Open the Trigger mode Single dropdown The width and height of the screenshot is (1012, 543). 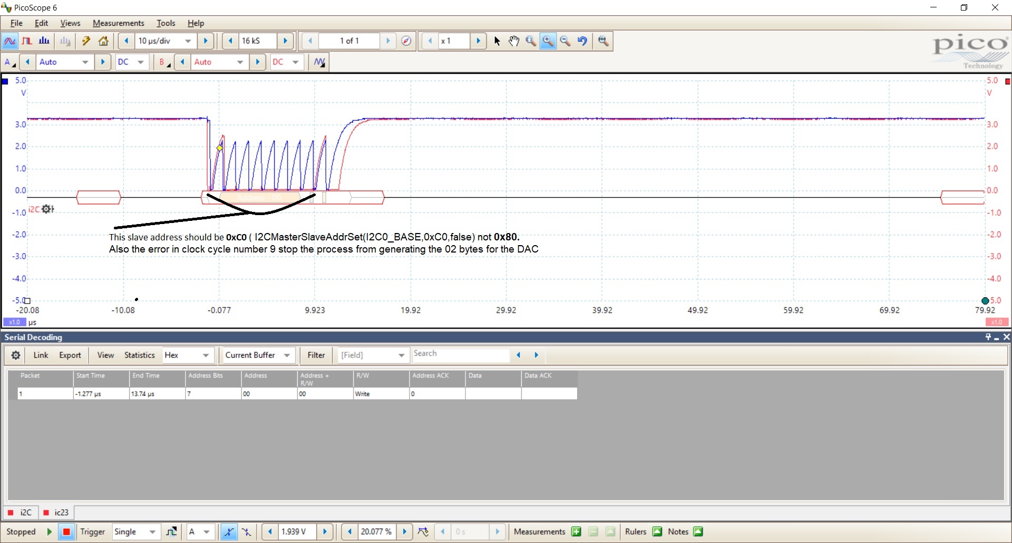[x=152, y=531]
